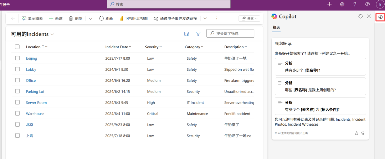Viewport: 385px width, 159px height.
Task: Click the 2024/6/5 16:20 date cell
Action: coord(118,81)
